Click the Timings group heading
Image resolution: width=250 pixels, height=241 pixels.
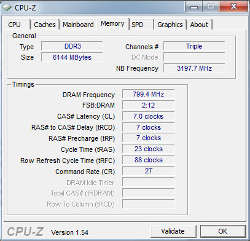tap(23, 84)
